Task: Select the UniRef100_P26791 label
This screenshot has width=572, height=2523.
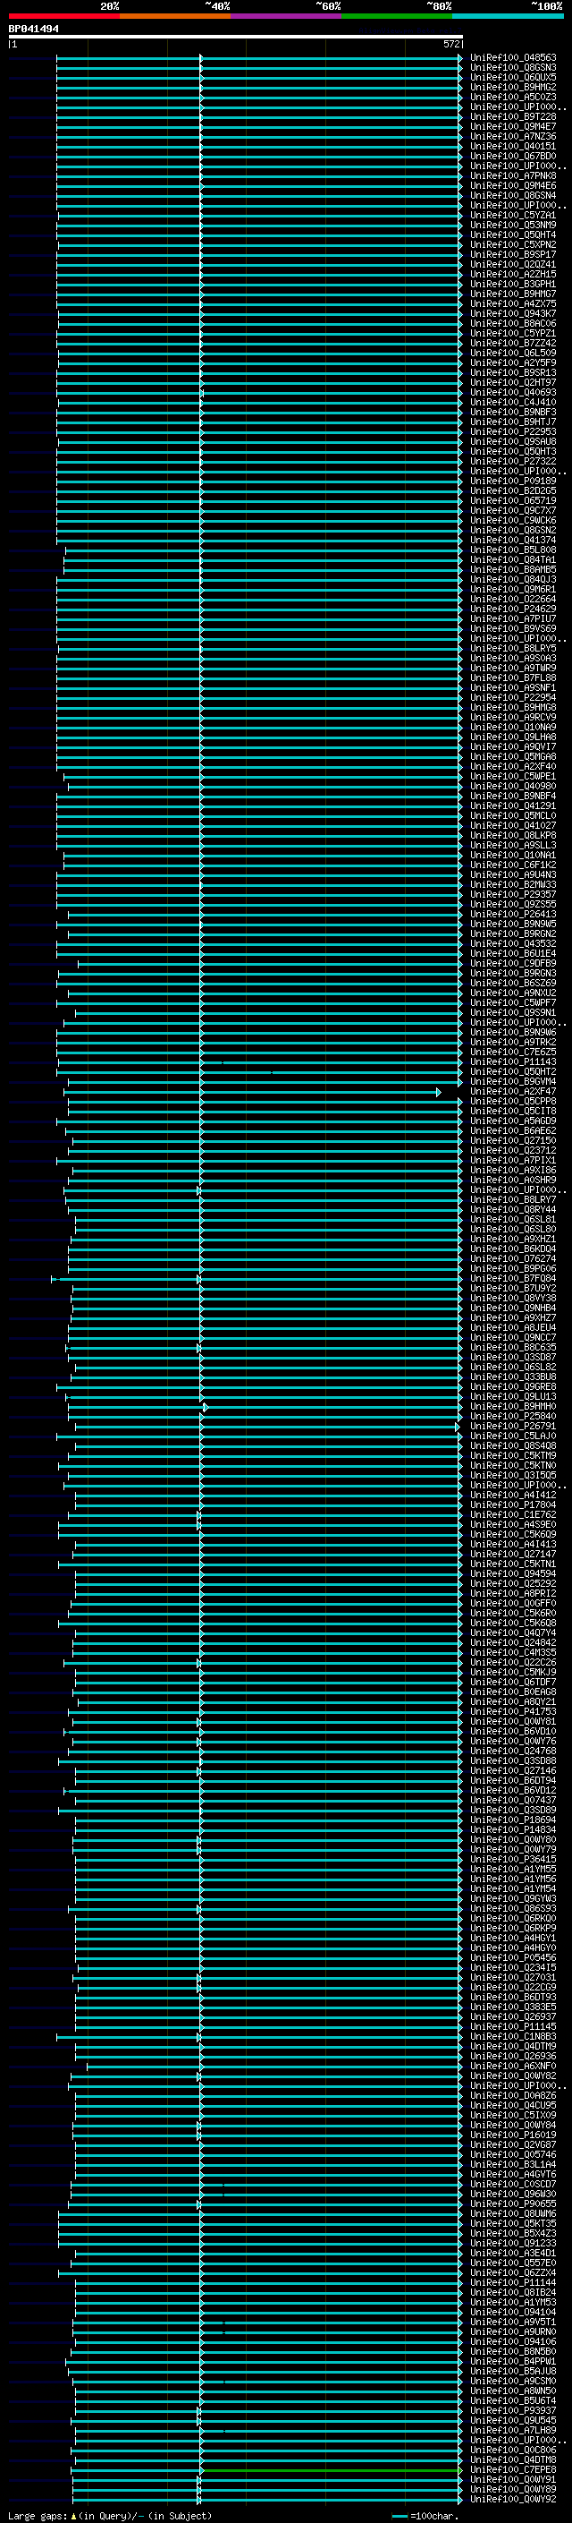Action: (513, 1426)
